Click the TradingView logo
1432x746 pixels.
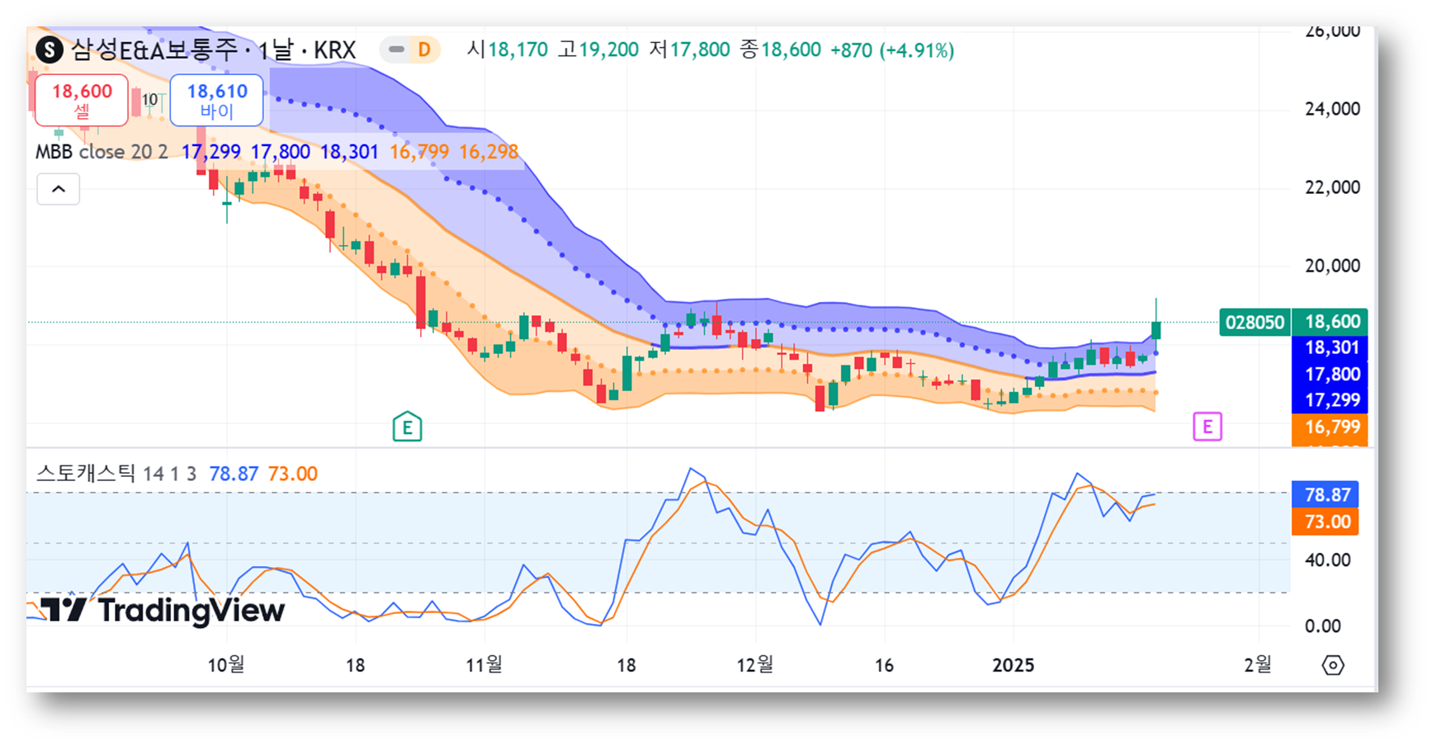tap(163, 610)
